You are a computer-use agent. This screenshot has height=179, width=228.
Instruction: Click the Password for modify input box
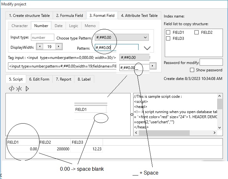(x=211, y=62)
